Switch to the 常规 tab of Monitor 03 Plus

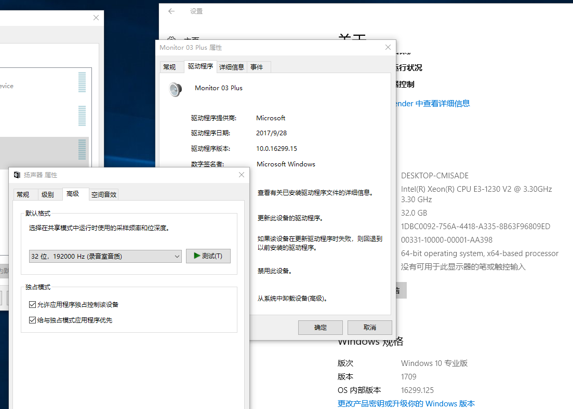[171, 66]
